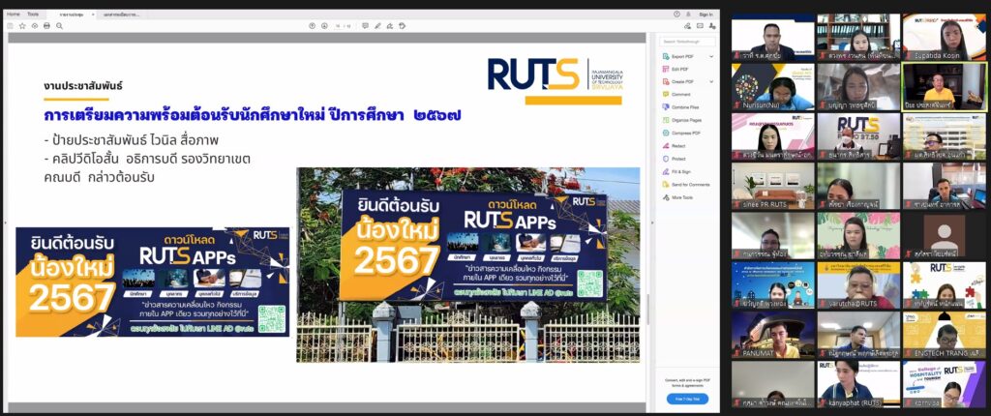Switch to the Home tab
This screenshot has height=416, width=991.
coord(14,14)
